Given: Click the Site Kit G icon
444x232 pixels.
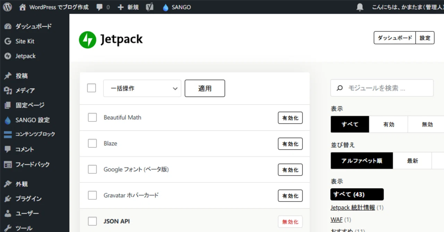Looking at the screenshot, I should click(x=8, y=41).
